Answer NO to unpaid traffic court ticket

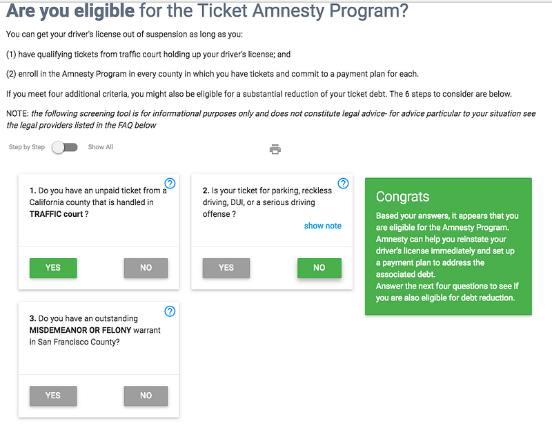point(146,268)
